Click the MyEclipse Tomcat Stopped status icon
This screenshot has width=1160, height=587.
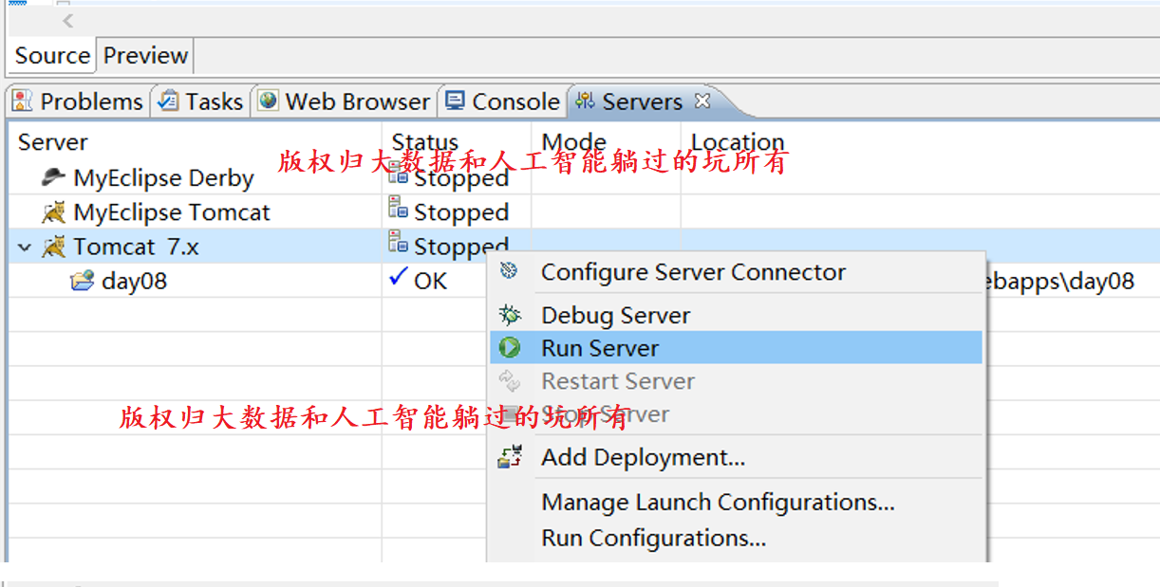(x=399, y=209)
